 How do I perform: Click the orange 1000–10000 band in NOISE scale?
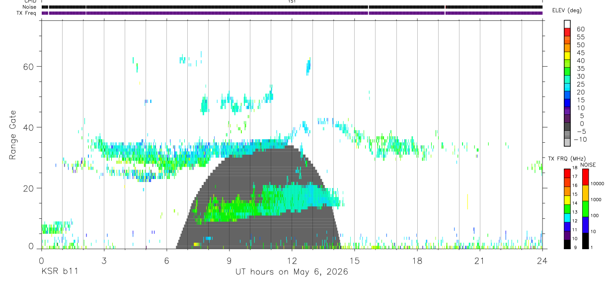585,192
